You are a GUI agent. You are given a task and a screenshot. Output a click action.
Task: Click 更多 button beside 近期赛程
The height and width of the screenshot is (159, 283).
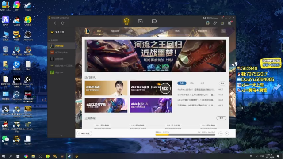(221, 118)
